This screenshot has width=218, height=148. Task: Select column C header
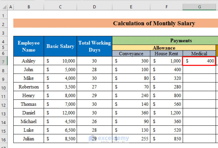pos(60,7)
